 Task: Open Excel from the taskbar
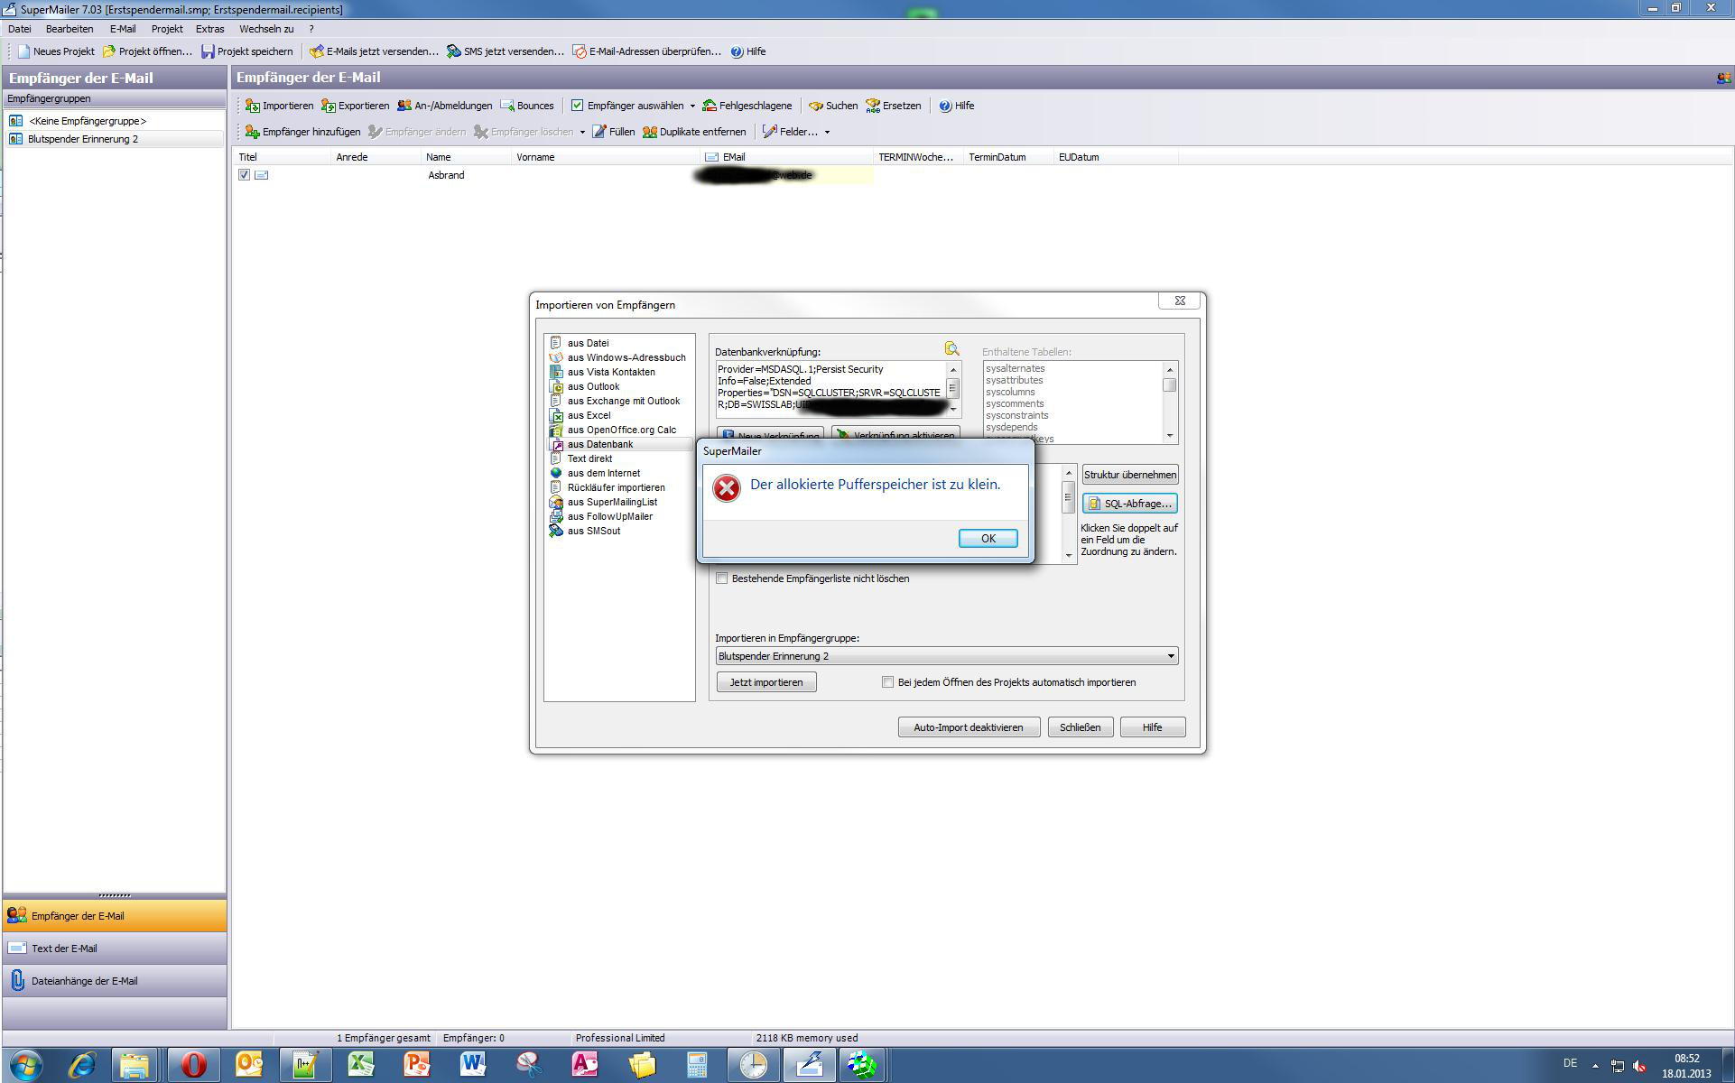click(x=361, y=1065)
